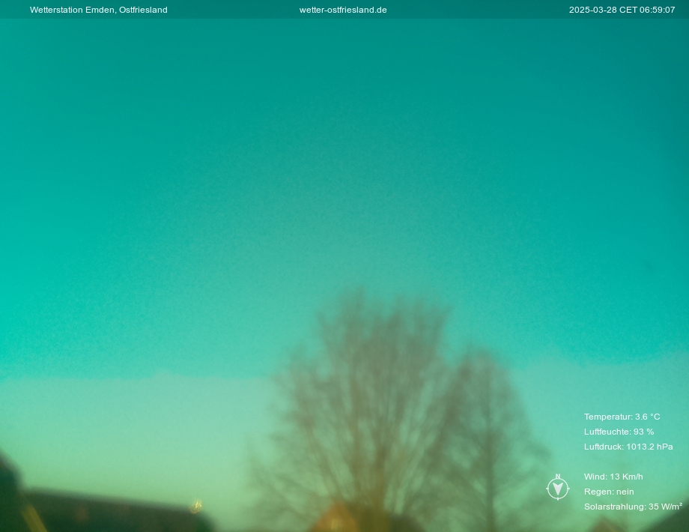689x532 pixels.
Task: Click the 'Luftdruck: 1013.2 hPa' reading
Action: [628, 447]
